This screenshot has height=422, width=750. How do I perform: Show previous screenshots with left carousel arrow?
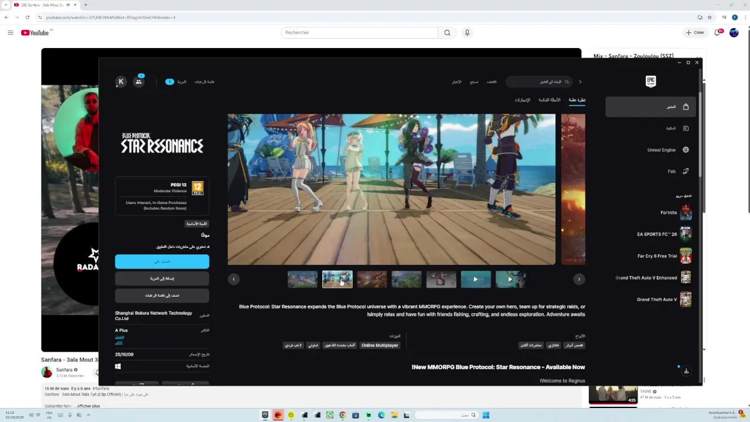(x=233, y=279)
